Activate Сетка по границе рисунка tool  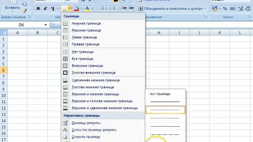(103, 130)
